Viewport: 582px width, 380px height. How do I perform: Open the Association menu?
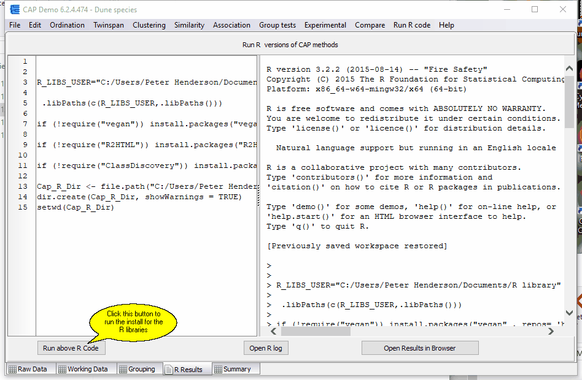tap(231, 25)
